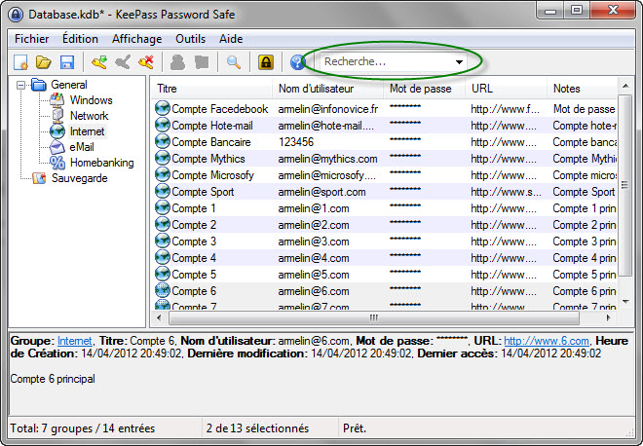643x446 pixels.
Task: Select the Compte 1 entry title
Action: click(194, 208)
